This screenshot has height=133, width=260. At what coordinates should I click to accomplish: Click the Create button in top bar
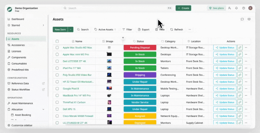point(183,8)
